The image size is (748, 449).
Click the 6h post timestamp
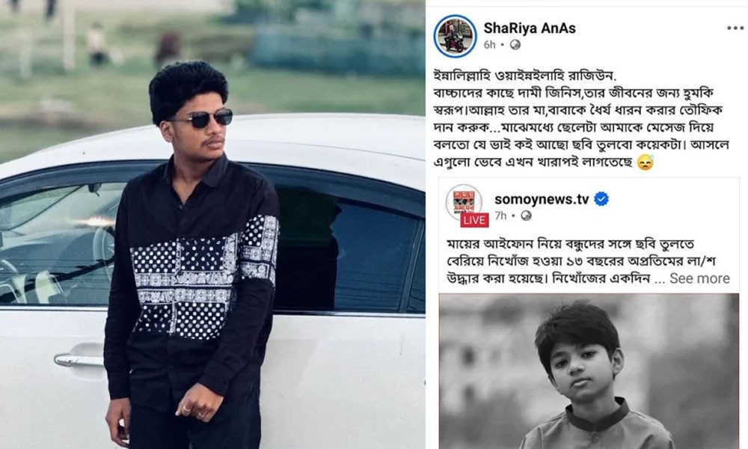pyautogui.click(x=489, y=45)
